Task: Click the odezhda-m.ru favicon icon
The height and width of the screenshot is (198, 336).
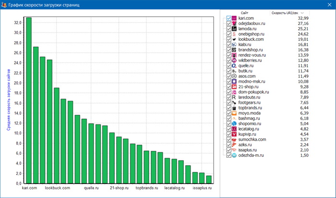Action: [234, 155]
